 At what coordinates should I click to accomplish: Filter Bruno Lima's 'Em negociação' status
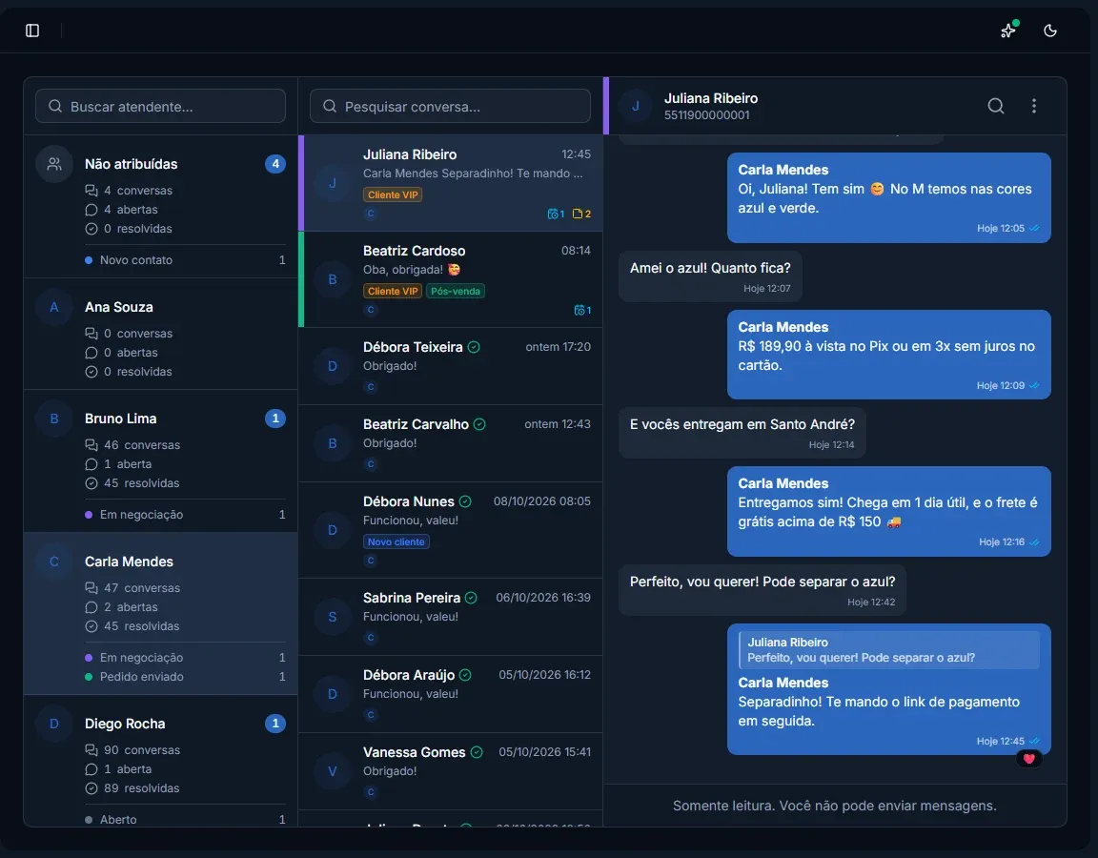[185, 514]
